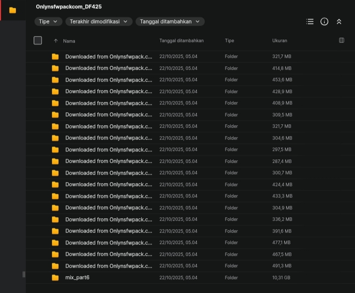Open the mix_part6 folder
The height and width of the screenshot is (293, 355).
[77, 278]
